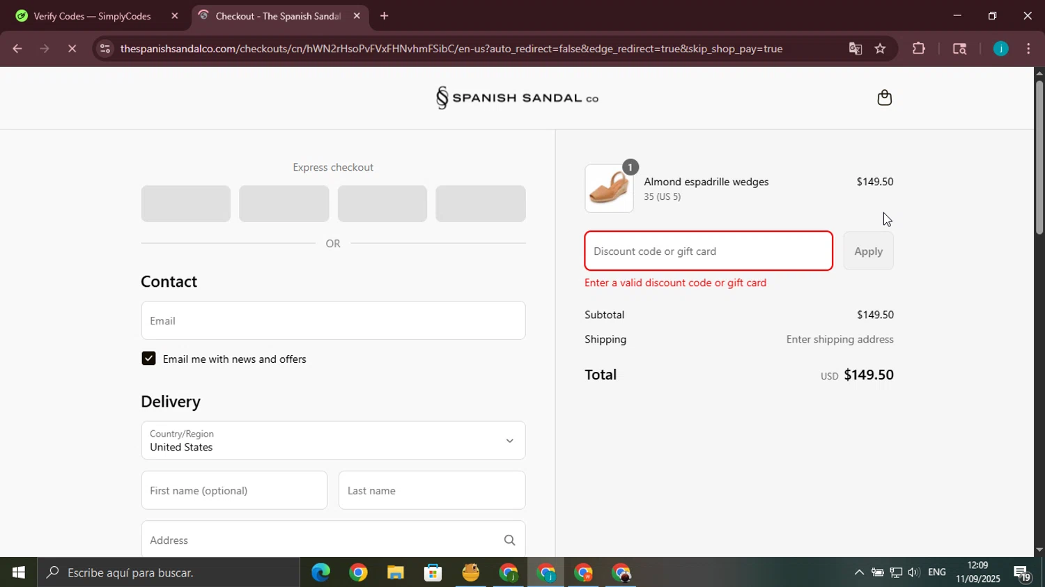Click the Windows taskbar search box
Viewport: 1045px width, 587px height.
pyautogui.click(x=169, y=572)
